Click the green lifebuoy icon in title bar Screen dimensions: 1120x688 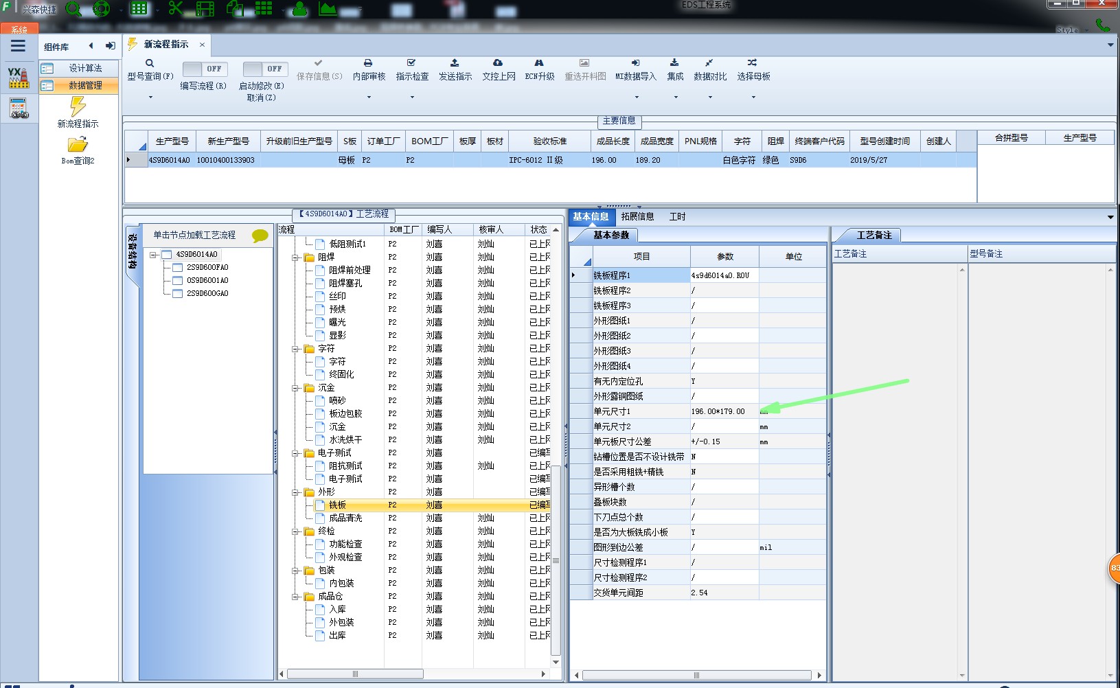pos(101,9)
